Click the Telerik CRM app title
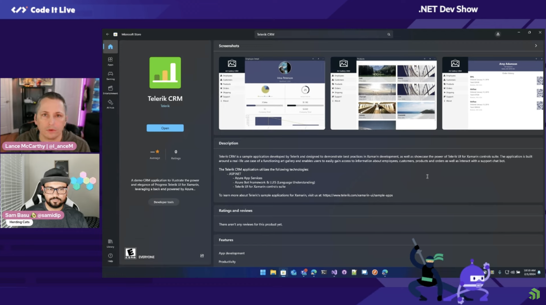Viewport: 546px width, 305px height. (x=165, y=99)
